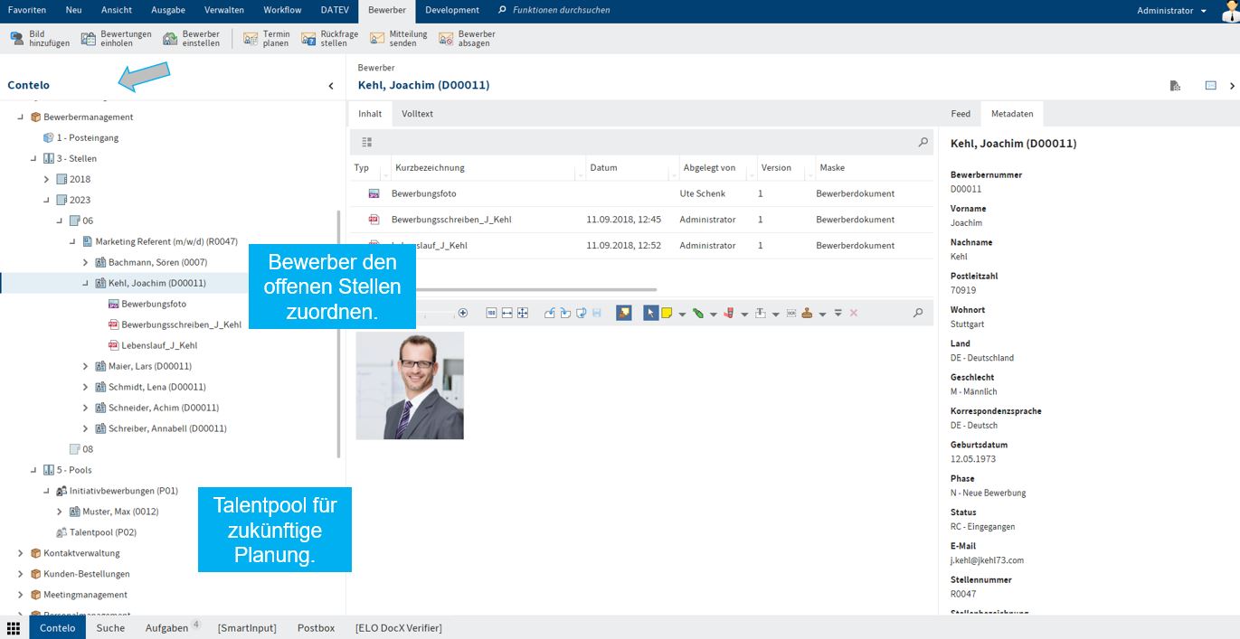Screen dimensions: 1240x639
Task: Send a message via Mitteilung senden
Action: point(398,39)
